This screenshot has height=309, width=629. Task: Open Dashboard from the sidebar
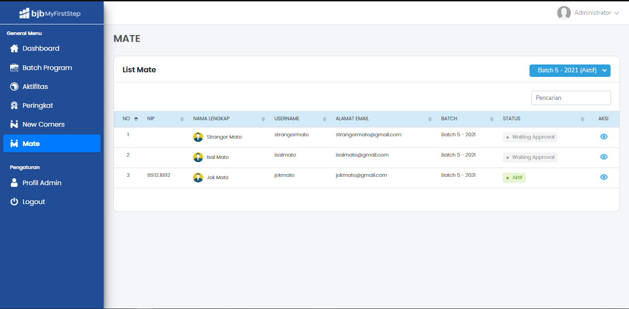pos(52,48)
